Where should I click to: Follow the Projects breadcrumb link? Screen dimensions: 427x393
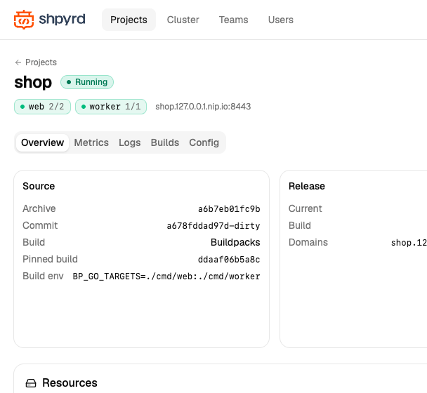(x=41, y=62)
